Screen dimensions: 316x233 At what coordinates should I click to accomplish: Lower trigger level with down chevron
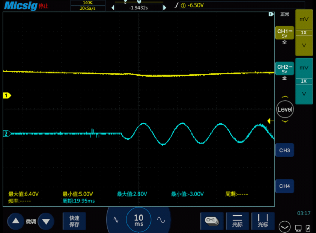pyautogui.click(x=285, y=121)
